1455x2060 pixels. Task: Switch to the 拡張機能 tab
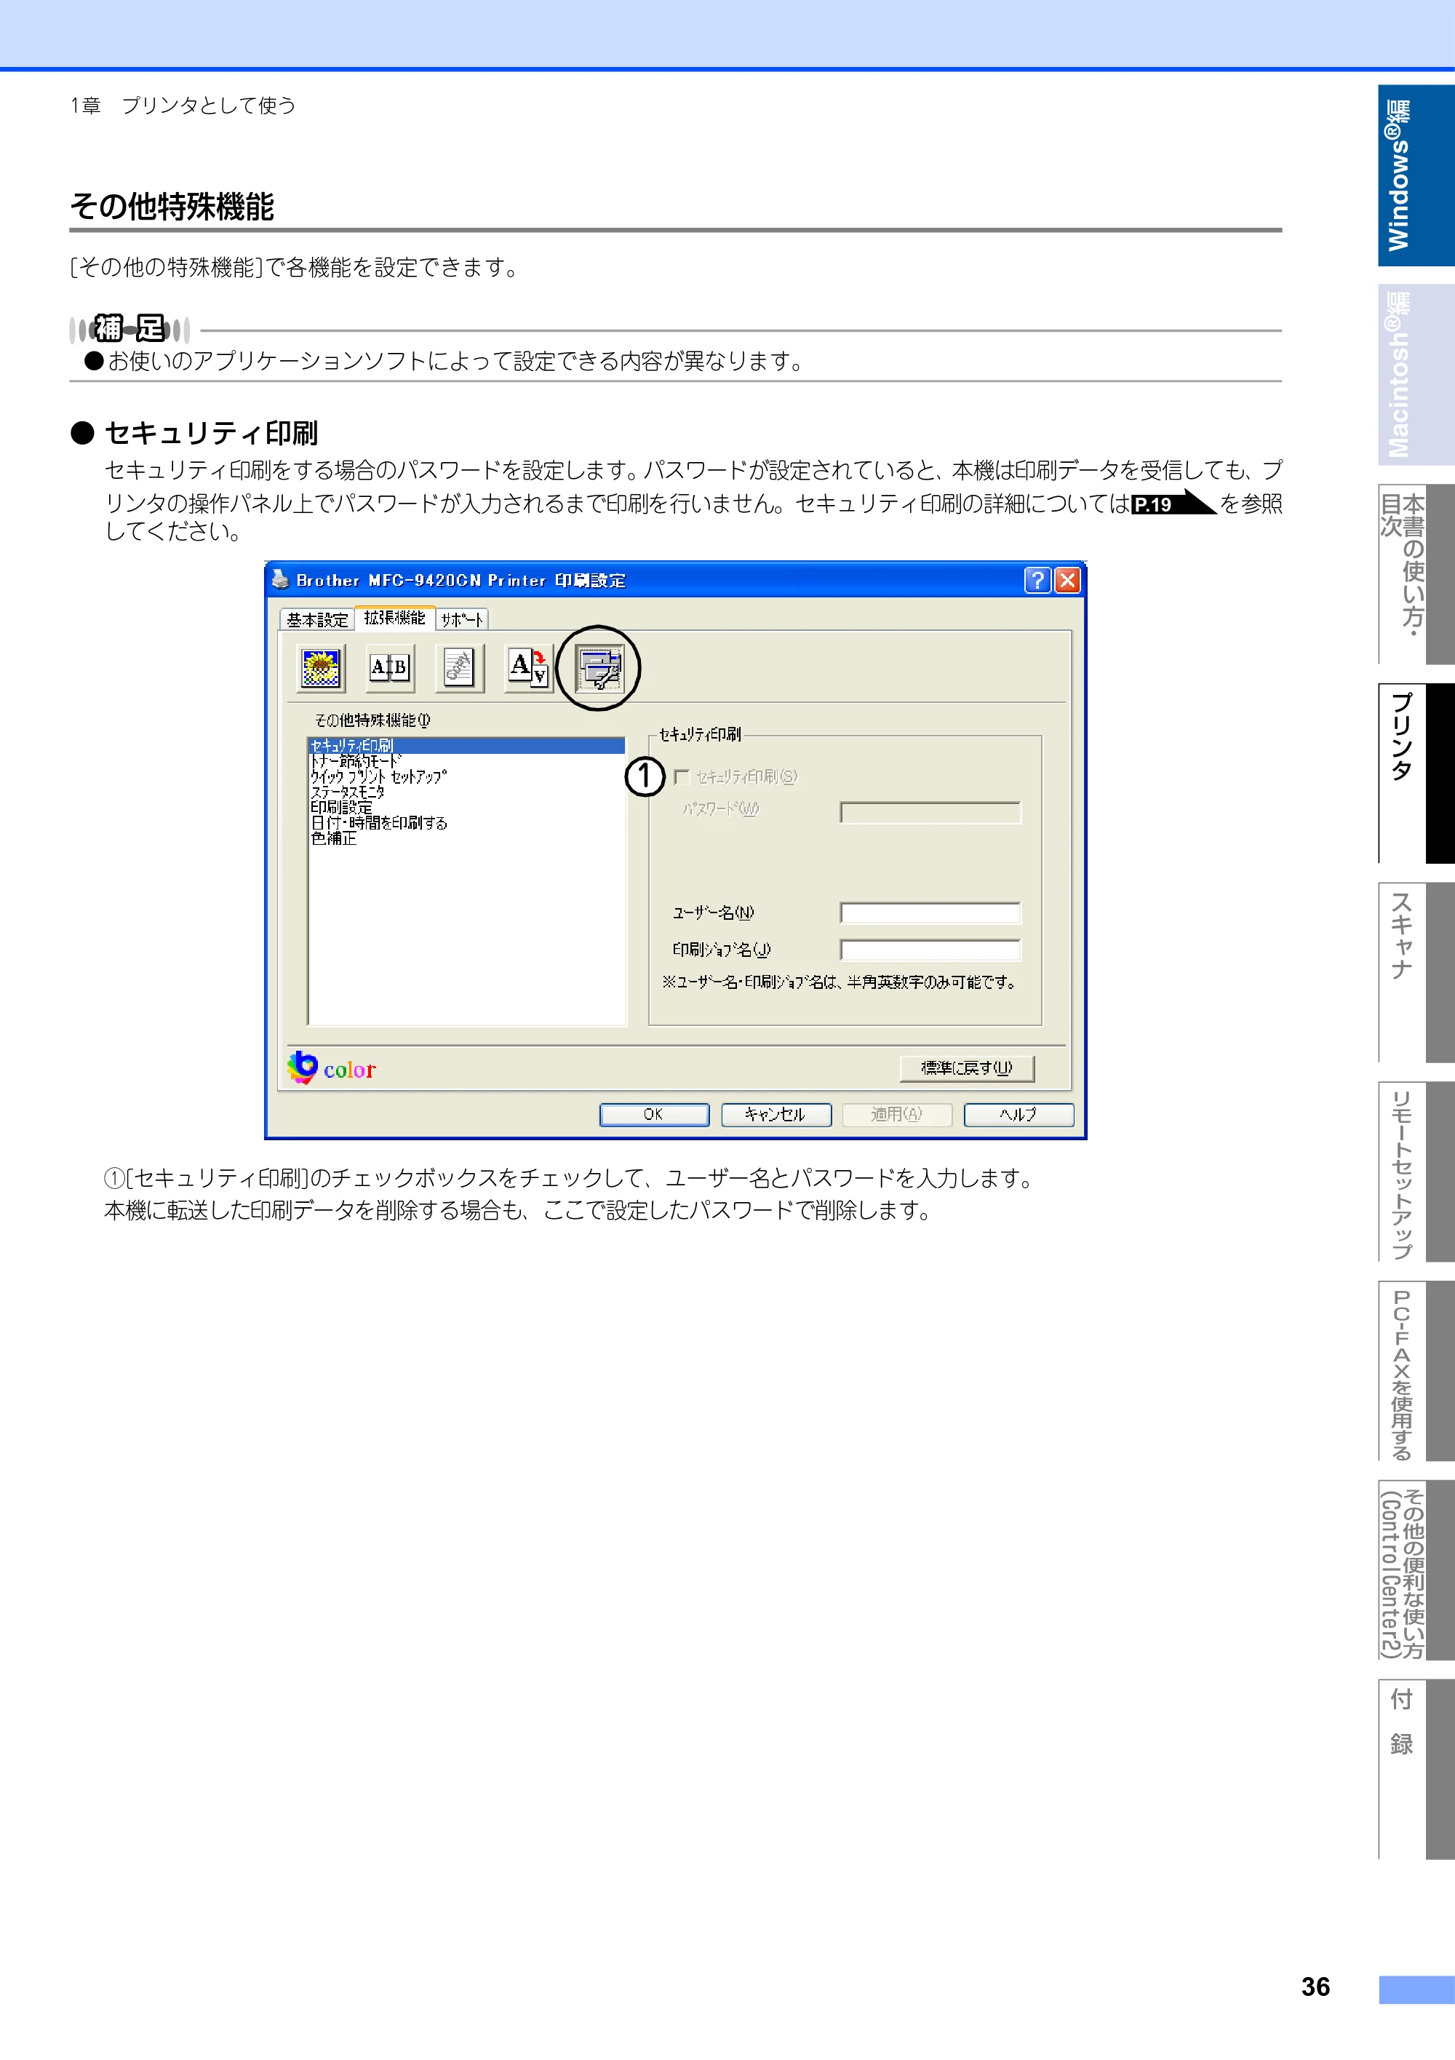[x=395, y=617]
